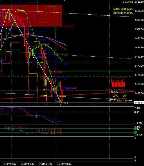Click the orange Trend label

118,100
